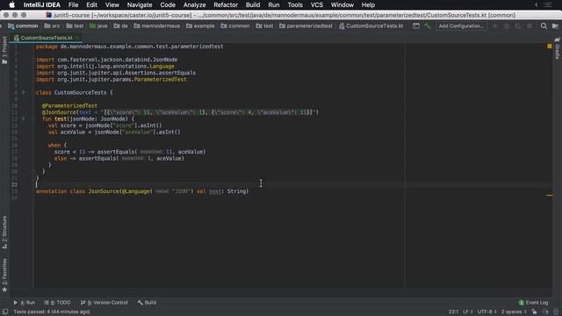The image size is (562, 316).
Task: Run CustomSourceTests class from gutter icon
Action: tap(24, 92)
